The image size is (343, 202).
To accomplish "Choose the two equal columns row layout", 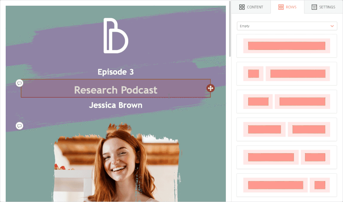I will coord(287,129).
